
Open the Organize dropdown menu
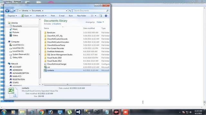point(12,16)
